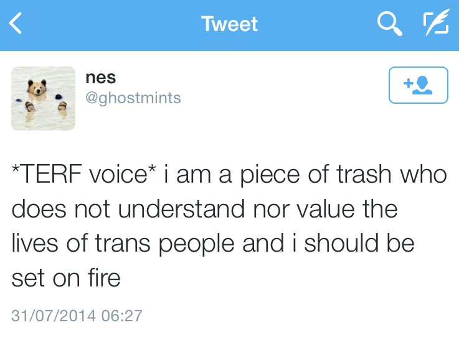View the avatar of user nes

pos(44,98)
